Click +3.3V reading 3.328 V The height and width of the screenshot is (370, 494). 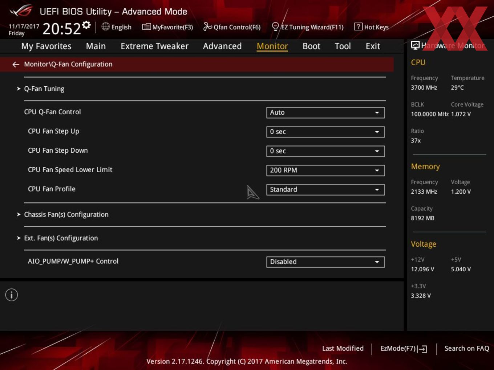coord(421,296)
